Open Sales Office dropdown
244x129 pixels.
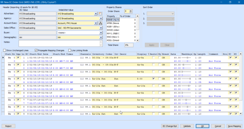coord(101,28)
